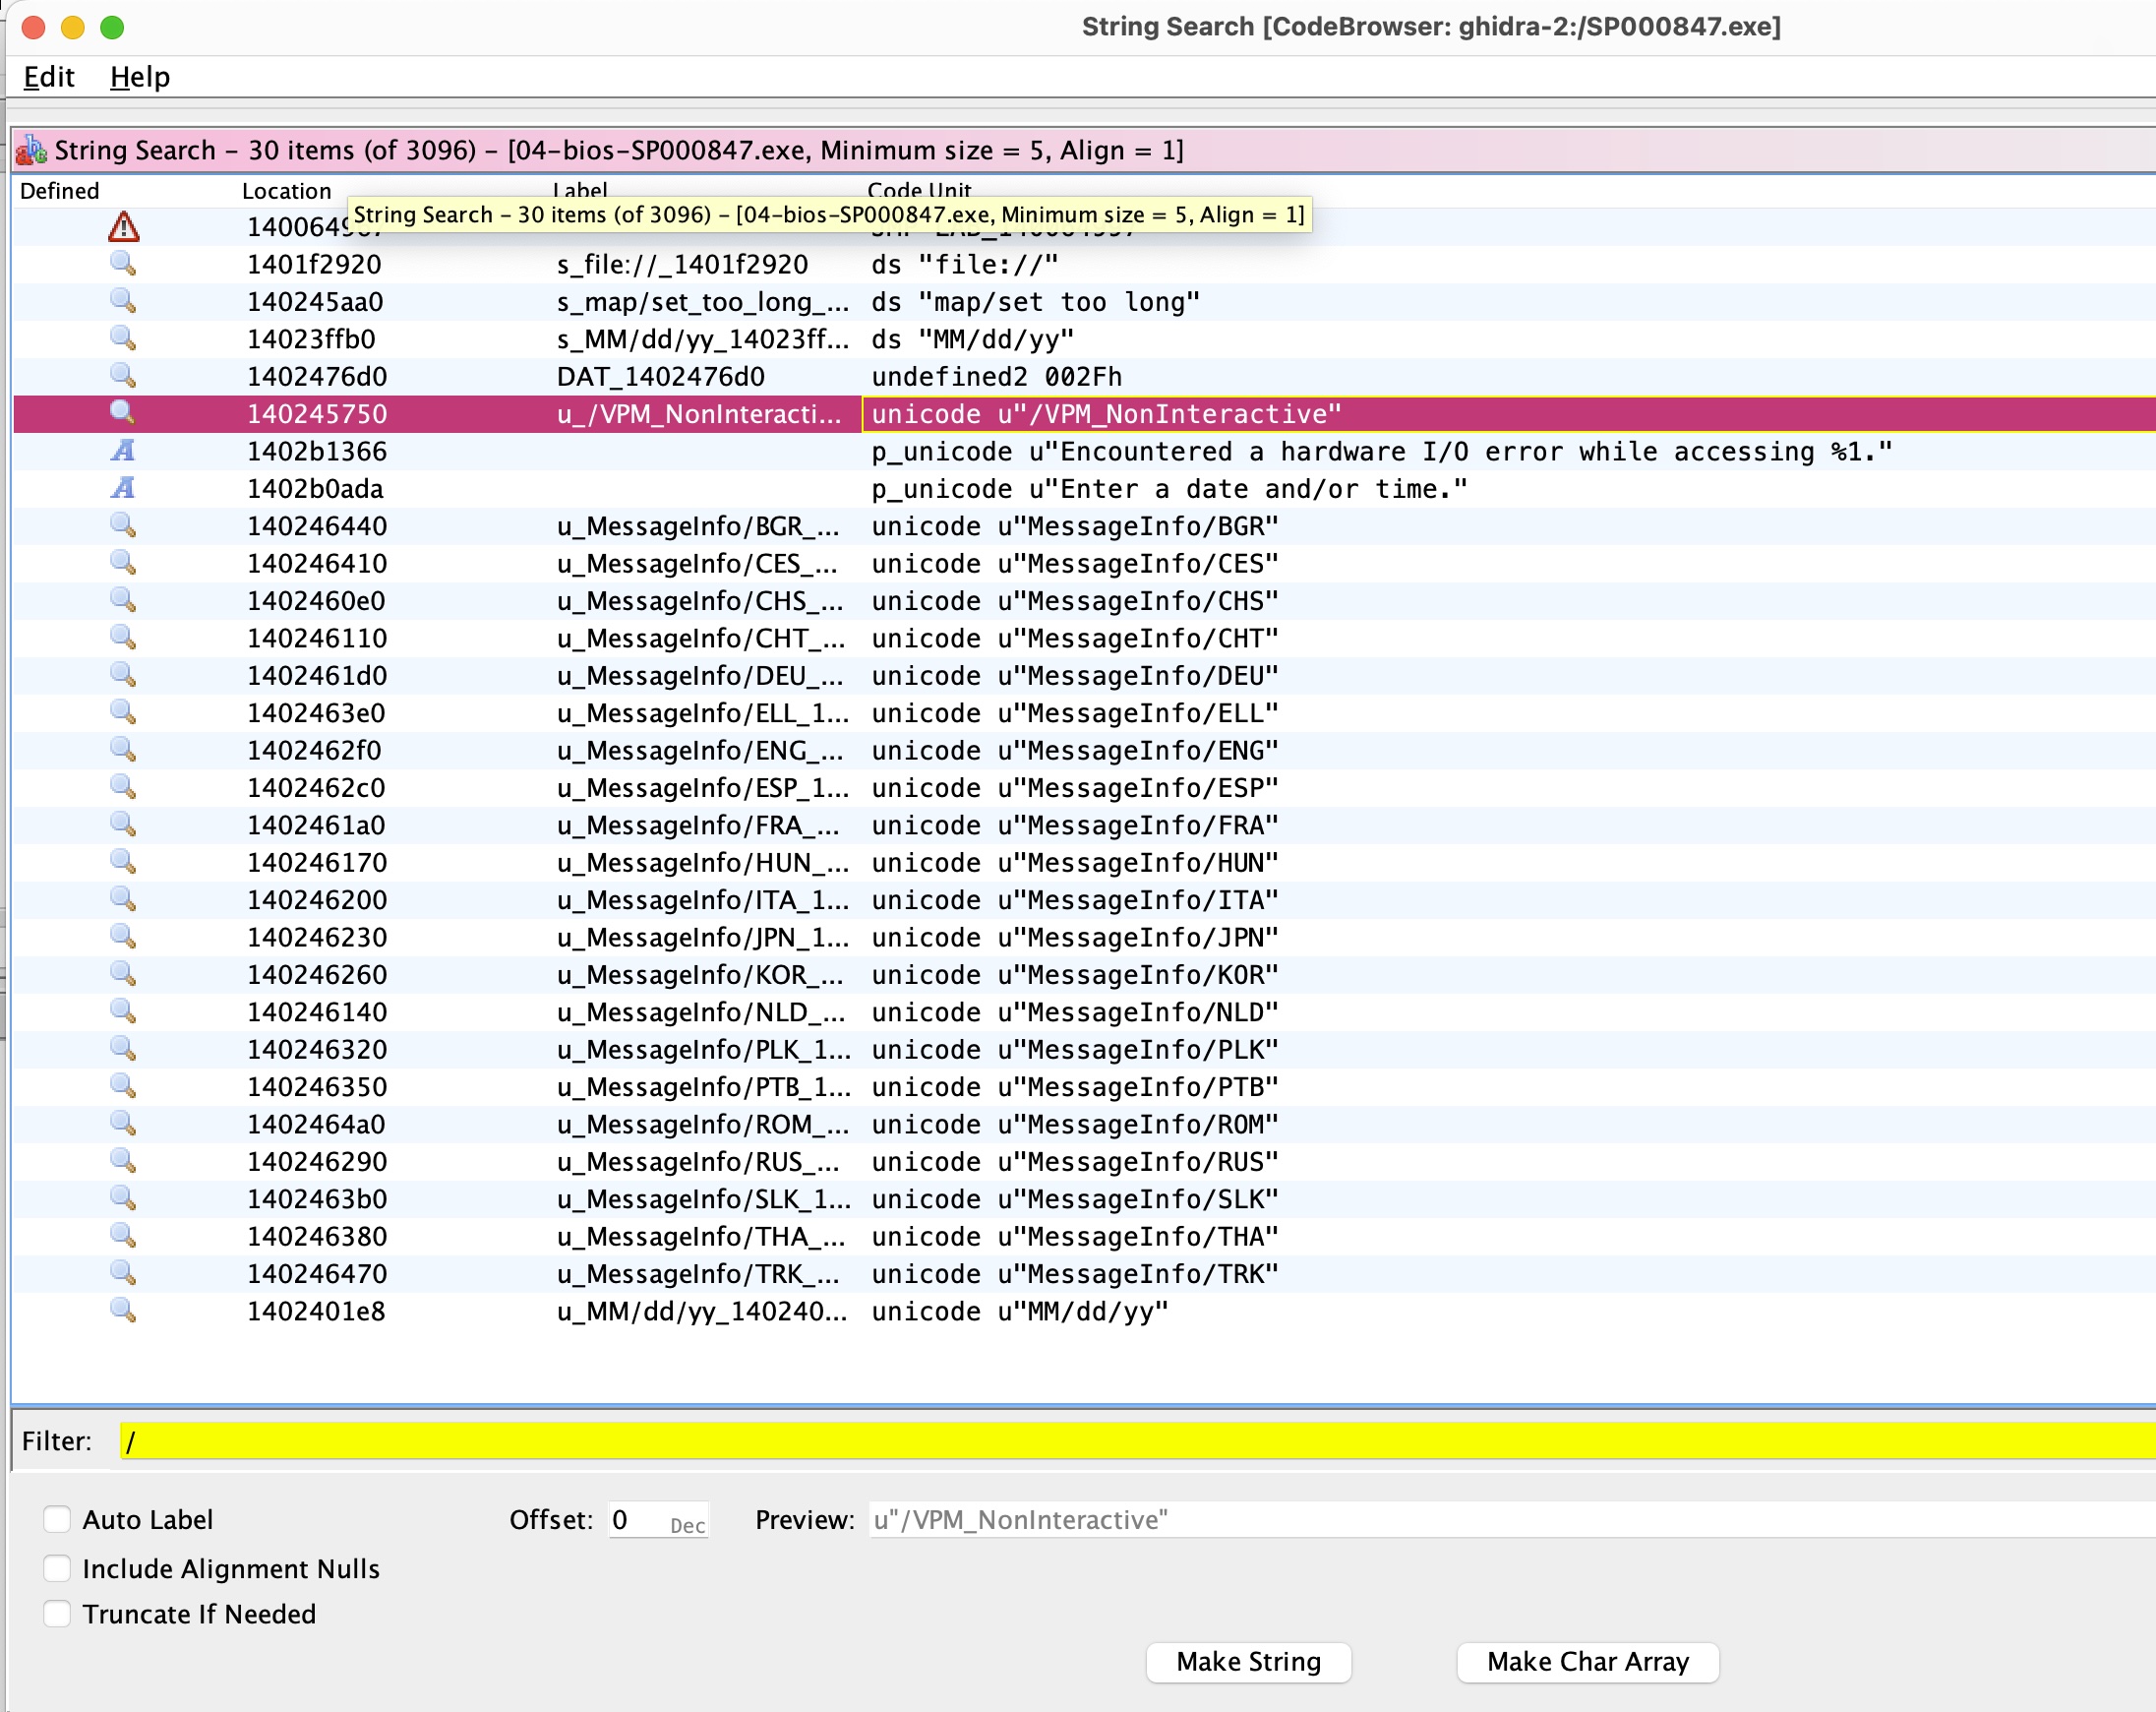Click the search icon beside MessageInfo/TRK
Screen dimensions: 2156x1712
[124, 1274]
